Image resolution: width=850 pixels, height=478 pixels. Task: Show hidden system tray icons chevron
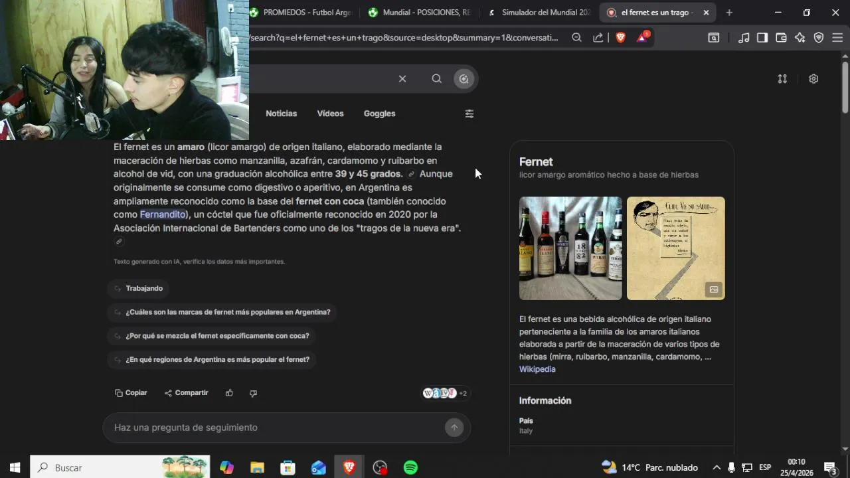[717, 467]
